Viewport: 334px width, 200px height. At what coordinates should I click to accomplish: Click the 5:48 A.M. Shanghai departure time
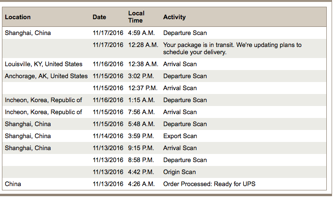tap(141, 124)
